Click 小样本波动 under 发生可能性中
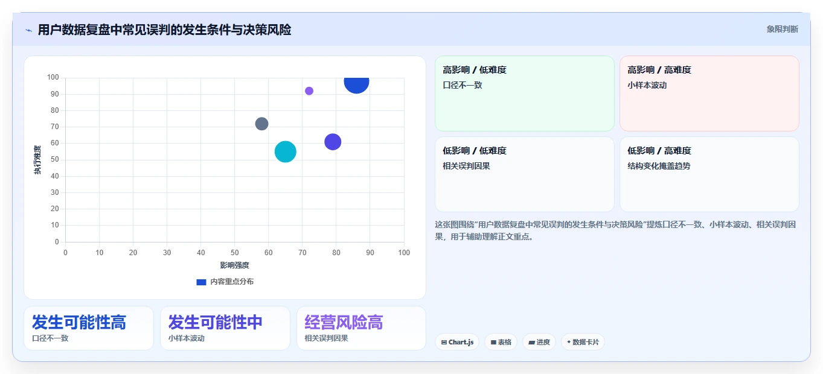823x374 pixels. pyautogui.click(x=187, y=338)
